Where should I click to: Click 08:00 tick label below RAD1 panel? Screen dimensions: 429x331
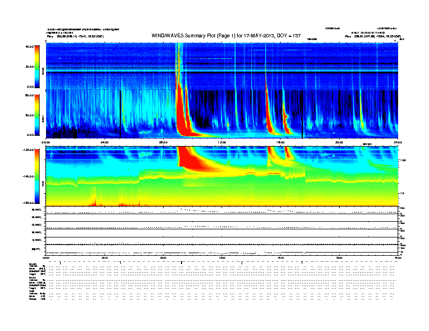point(163,142)
